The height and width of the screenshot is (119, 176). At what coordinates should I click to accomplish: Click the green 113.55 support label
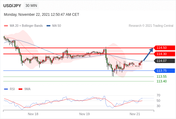click(162, 76)
